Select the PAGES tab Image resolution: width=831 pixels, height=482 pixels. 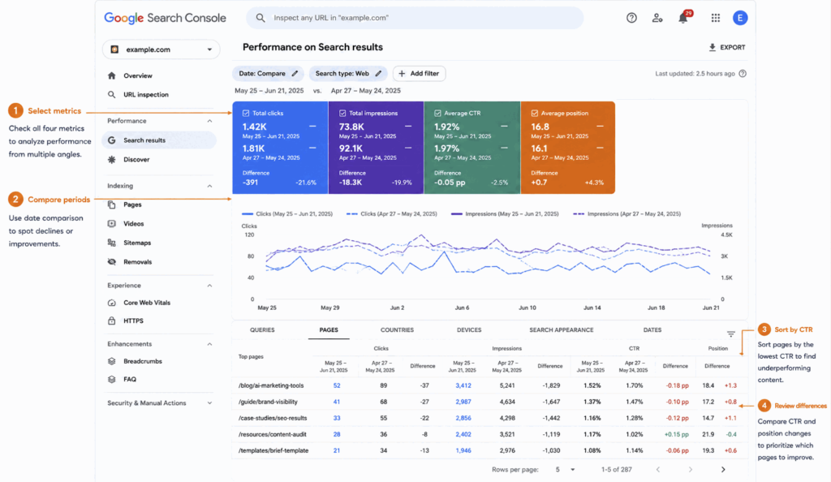329,330
